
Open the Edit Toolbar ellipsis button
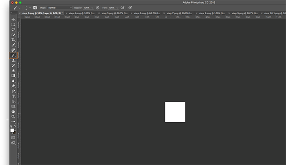tap(13, 122)
